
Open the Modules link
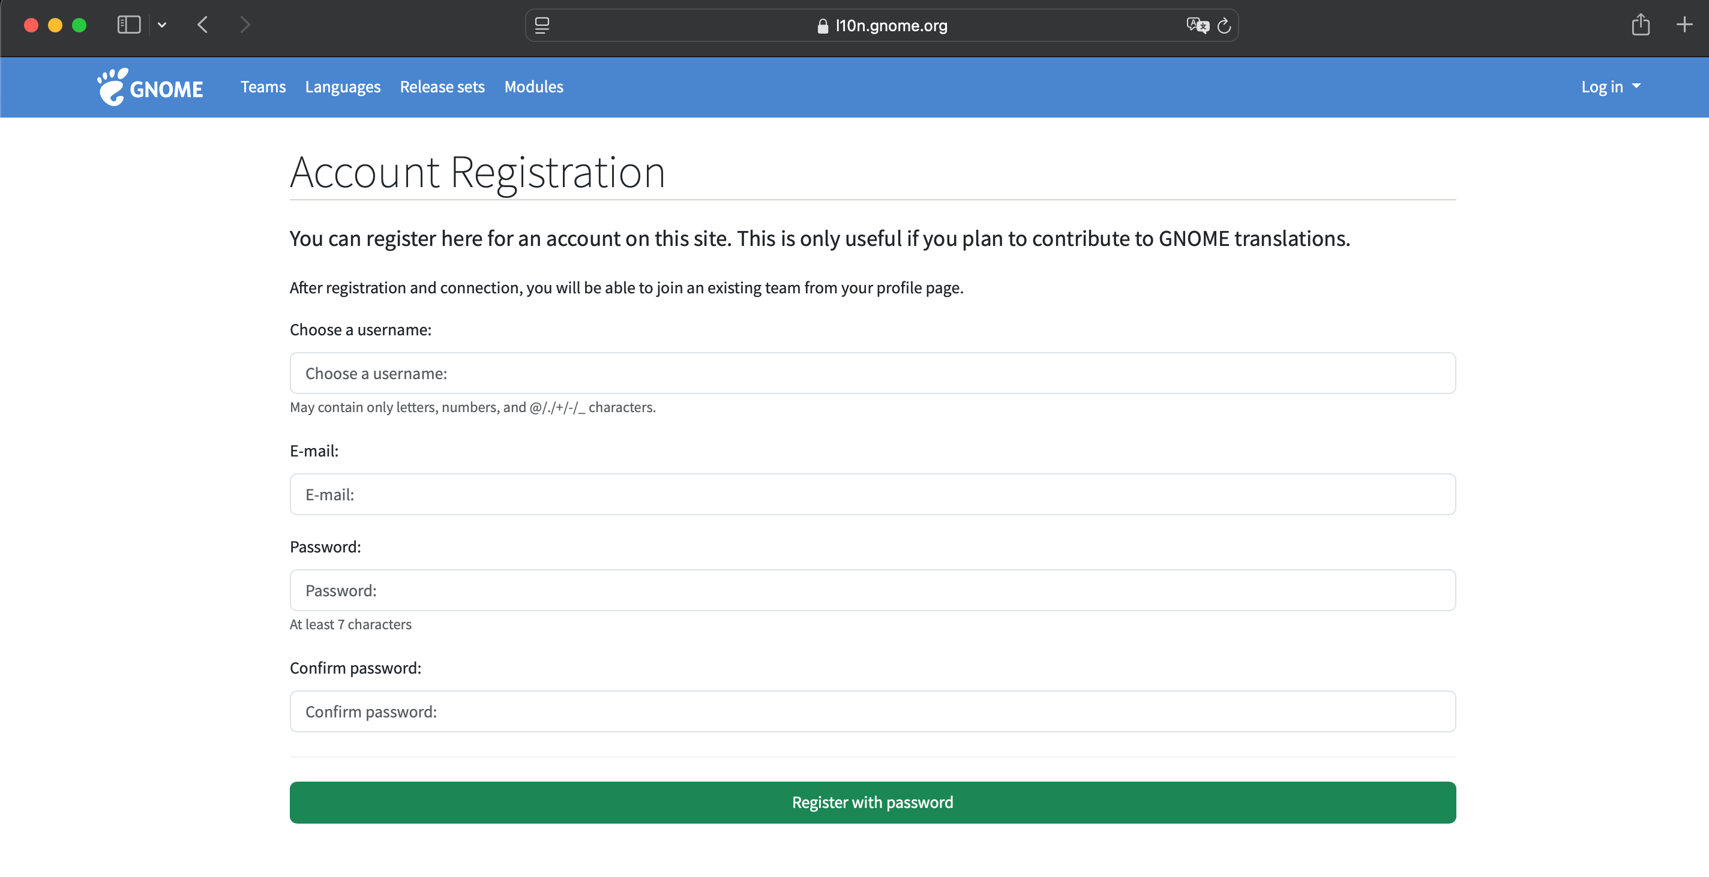click(x=533, y=87)
